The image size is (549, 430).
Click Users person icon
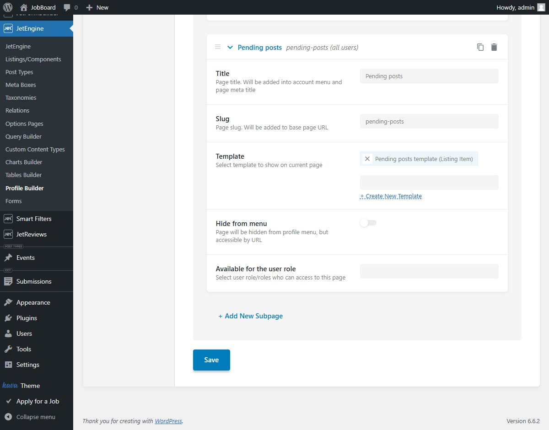[8, 333]
